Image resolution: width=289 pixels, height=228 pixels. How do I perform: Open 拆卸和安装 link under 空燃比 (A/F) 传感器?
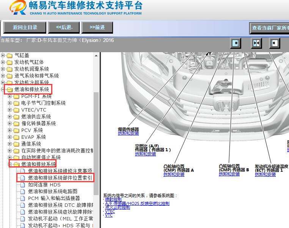145,154
